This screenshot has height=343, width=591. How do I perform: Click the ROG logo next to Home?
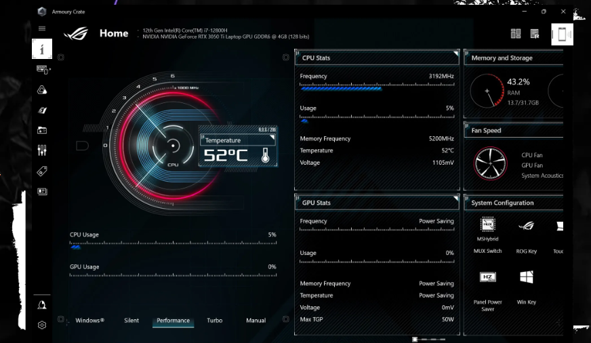[76, 33]
